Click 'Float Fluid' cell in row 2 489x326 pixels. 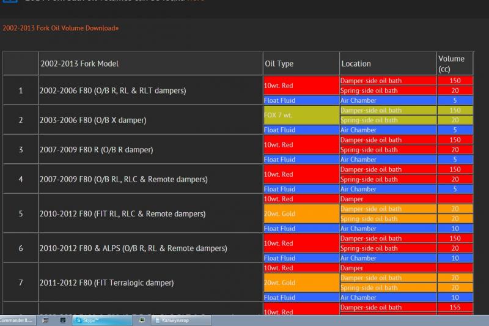pyautogui.click(x=301, y=130)
